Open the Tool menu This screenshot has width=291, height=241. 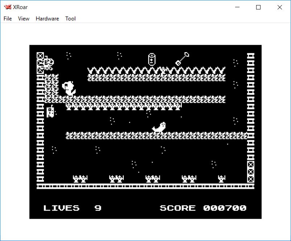[x=70, y=18]
